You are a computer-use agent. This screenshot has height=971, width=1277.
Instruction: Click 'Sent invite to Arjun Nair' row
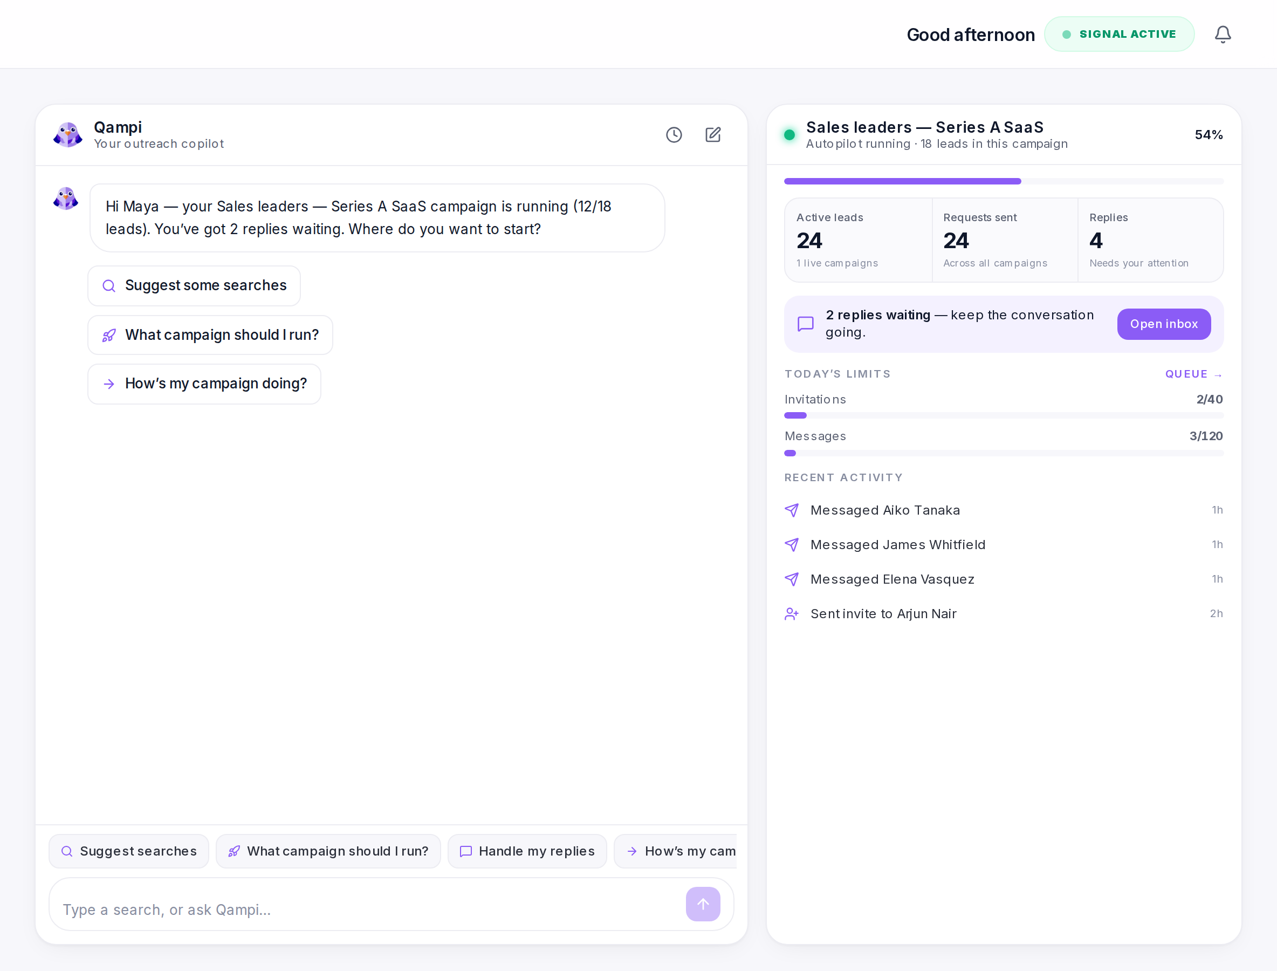(x=1004, y=614)
